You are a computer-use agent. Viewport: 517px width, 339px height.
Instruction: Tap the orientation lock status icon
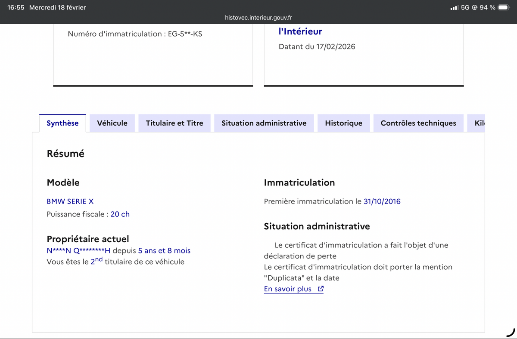(474, 7)
